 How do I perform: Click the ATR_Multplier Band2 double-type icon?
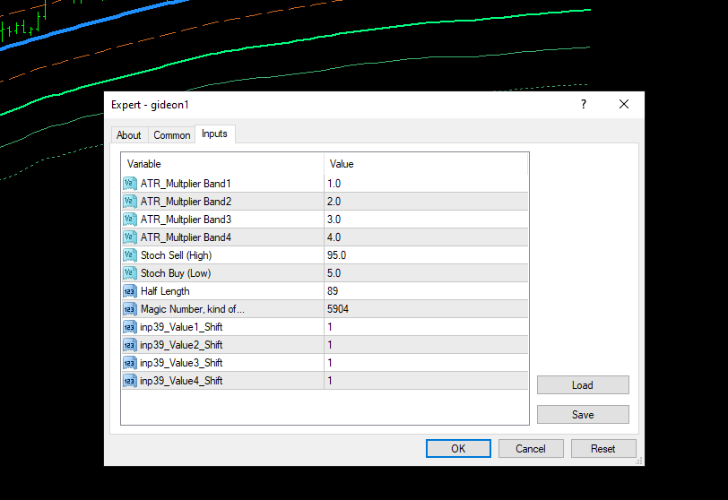pyautogui.click(x=129, y=202)
